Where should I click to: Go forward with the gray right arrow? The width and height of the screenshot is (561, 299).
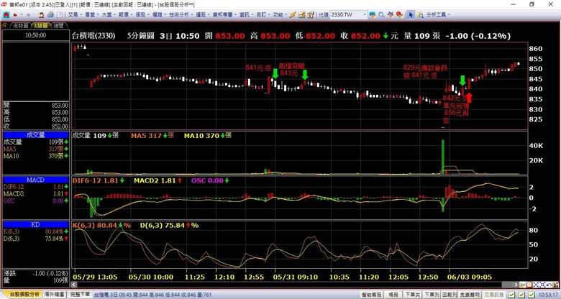click(x=29, y=14)
